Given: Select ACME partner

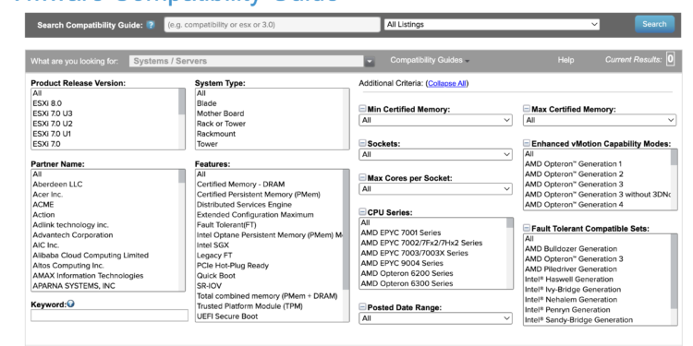Looking at the screenshot, I should (x=43, y=205).
